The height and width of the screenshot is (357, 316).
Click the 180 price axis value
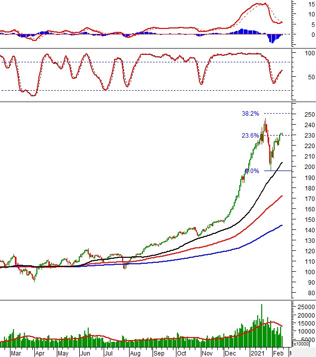310,188
